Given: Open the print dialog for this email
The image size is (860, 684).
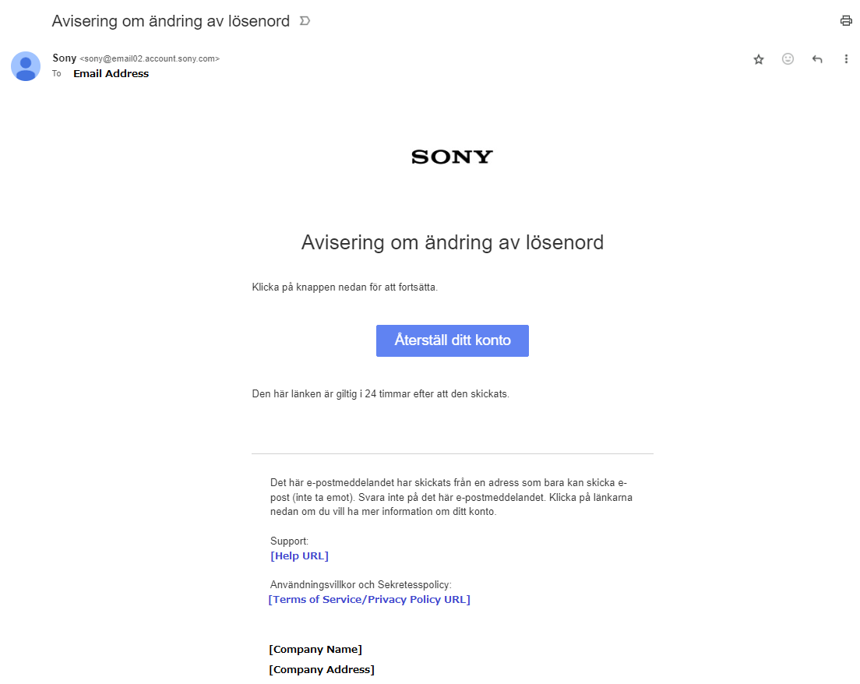Looking at the screenshot, I should click(x=846, y=20).
